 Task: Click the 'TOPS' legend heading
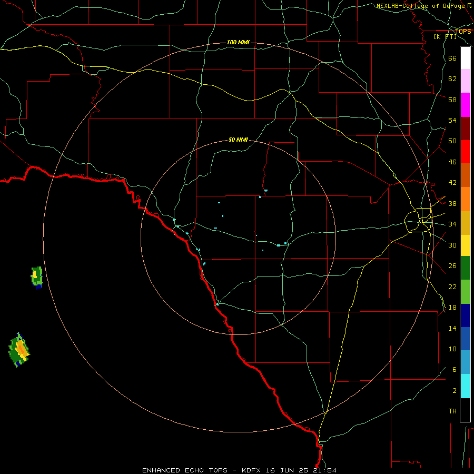pos(463,31)
